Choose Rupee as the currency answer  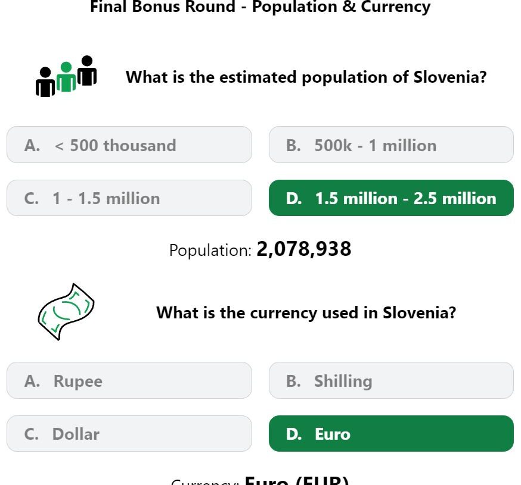(x=129, y=380)
